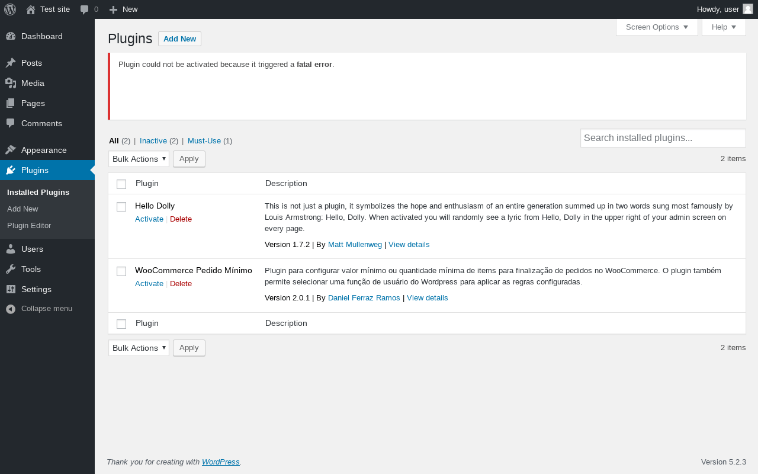This screenshot has height=474, width=758.
Task: Click the comments bubble icon in admin bar
Action: [85, 9]
